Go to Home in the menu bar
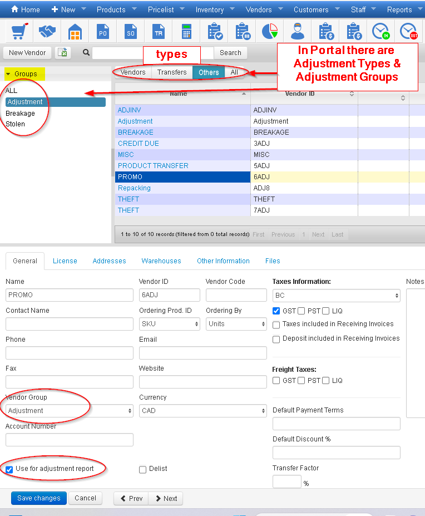The image size is (425, 516). coord(26,9)
